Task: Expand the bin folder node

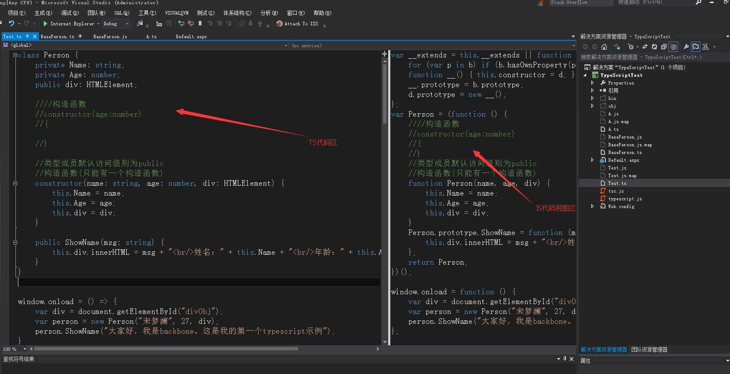Action: click(593, 98)
